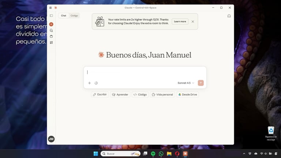Click the OneDrive cloud tray icon
Viewport: 281px width, 158px height.
(256, 154)
